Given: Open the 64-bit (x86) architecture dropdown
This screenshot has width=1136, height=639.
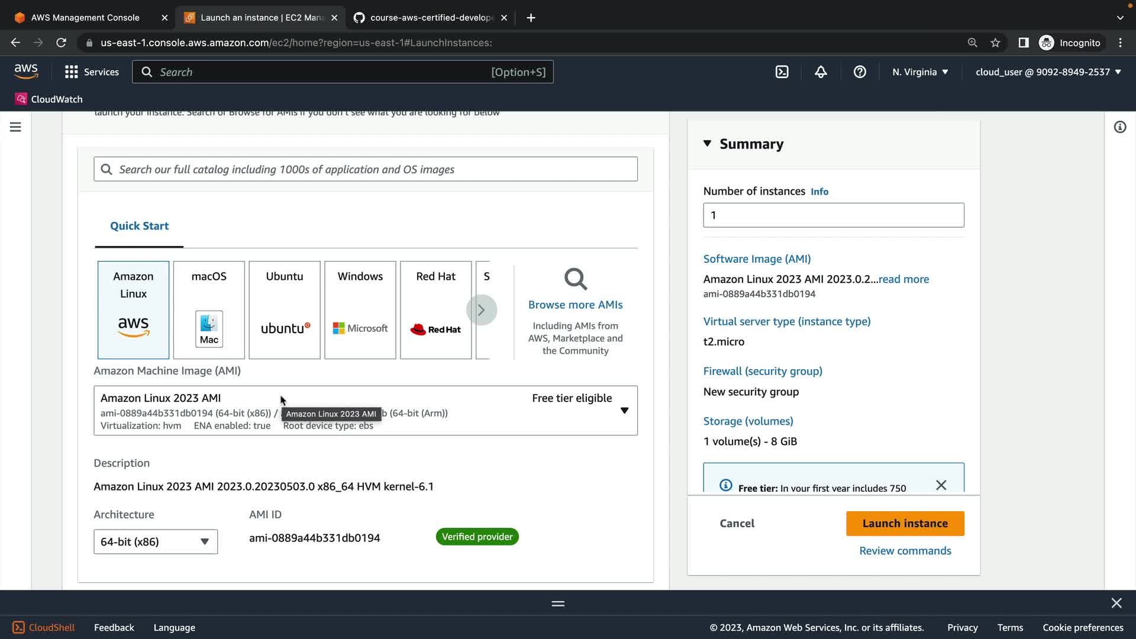Looking at the screenshot, I should pos(156,541).
